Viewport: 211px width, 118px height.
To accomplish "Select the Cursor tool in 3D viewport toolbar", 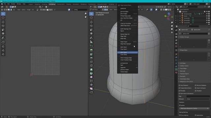I will (91, 17).
